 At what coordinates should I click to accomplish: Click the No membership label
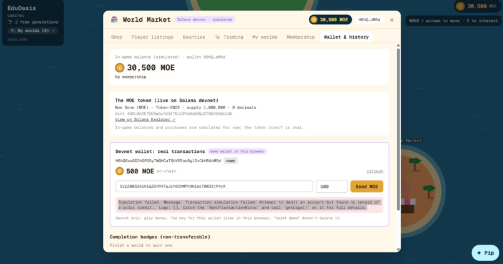[x=130, y=77]
